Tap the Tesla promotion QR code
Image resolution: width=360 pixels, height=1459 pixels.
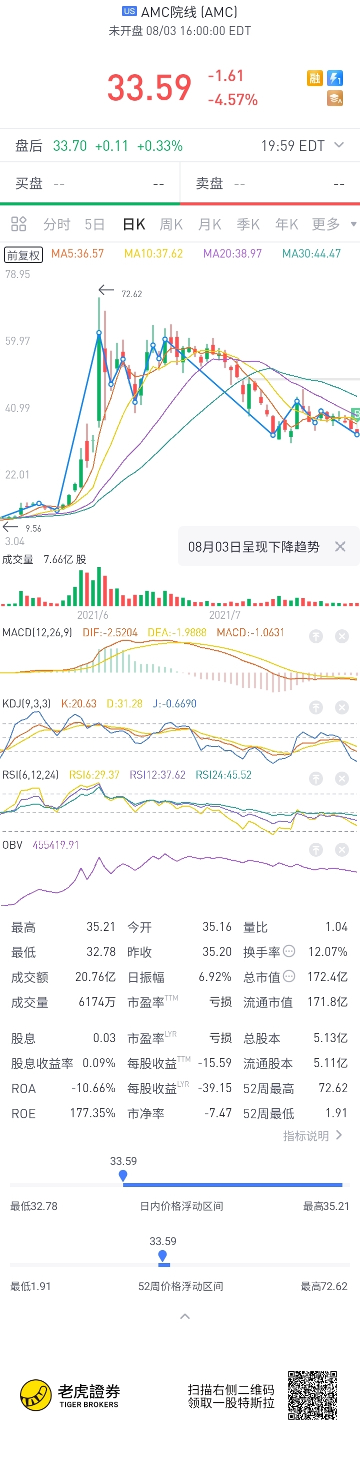point(312,1395)
